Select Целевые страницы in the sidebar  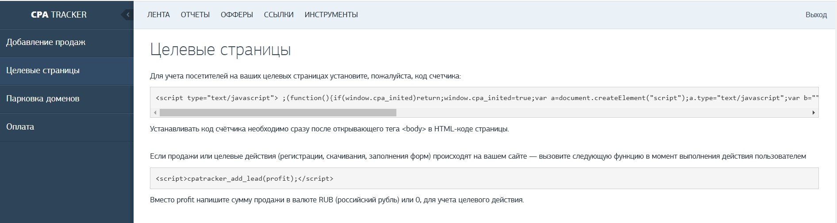pyautogui.click(x=67, y=71)
